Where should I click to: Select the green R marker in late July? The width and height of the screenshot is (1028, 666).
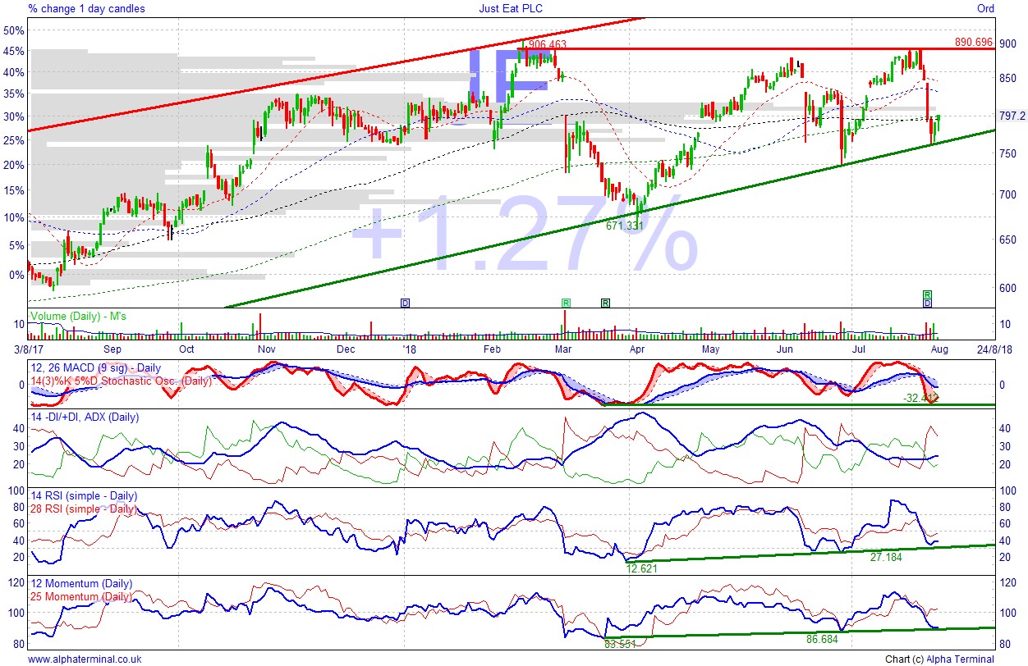tap(927, 294)
